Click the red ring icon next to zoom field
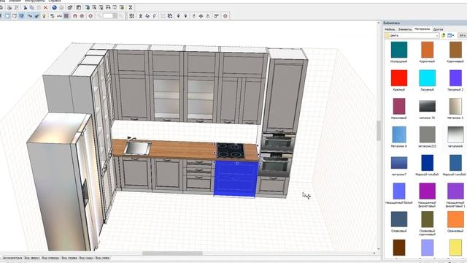Screen dimensions: 467x263 (x=90, y=16)
